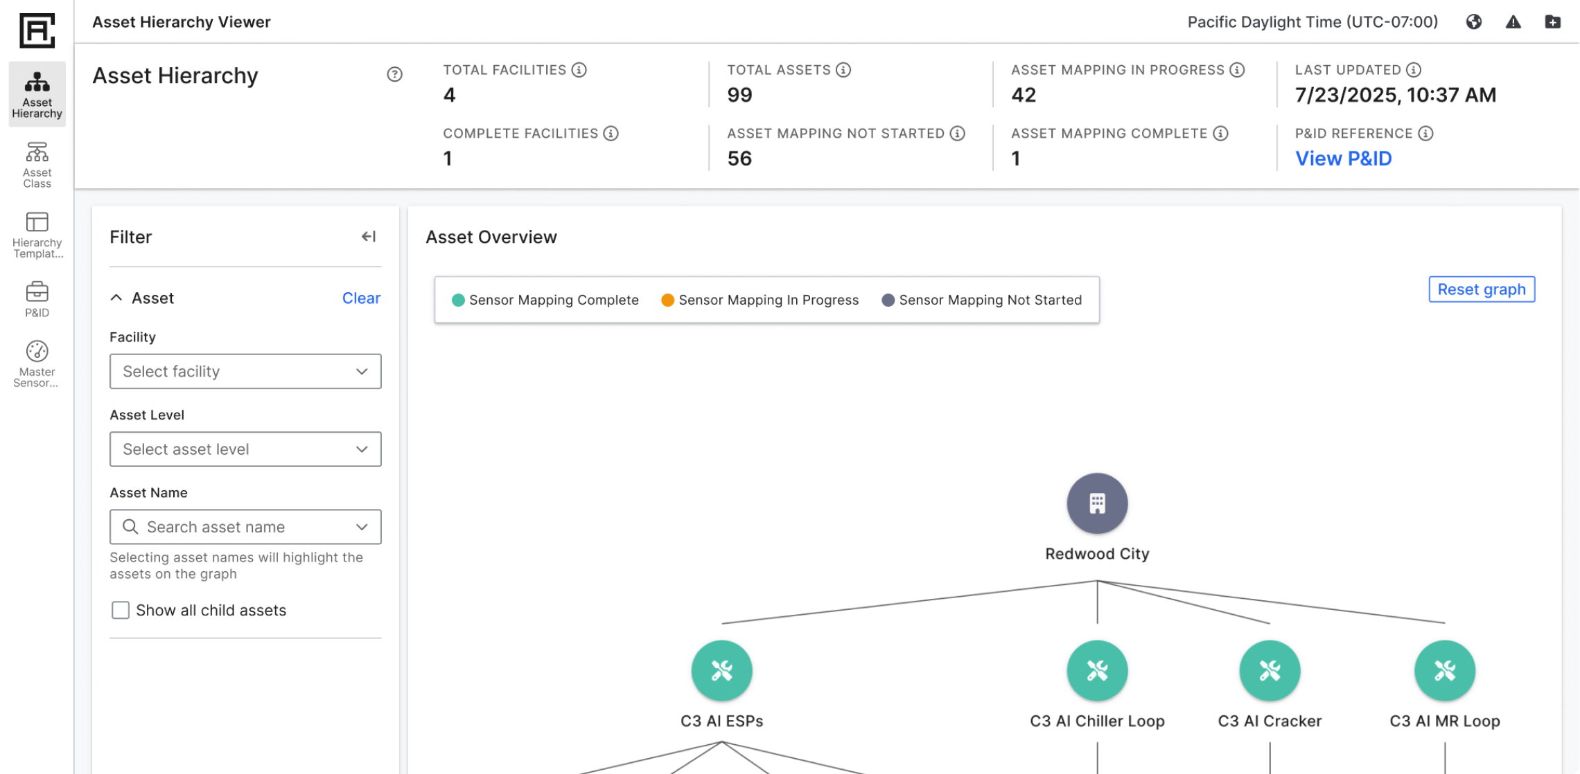Screen dimensions: 1580x774
Task: Open the Hierarchy Template sidebar item
Action: (37, 235)
